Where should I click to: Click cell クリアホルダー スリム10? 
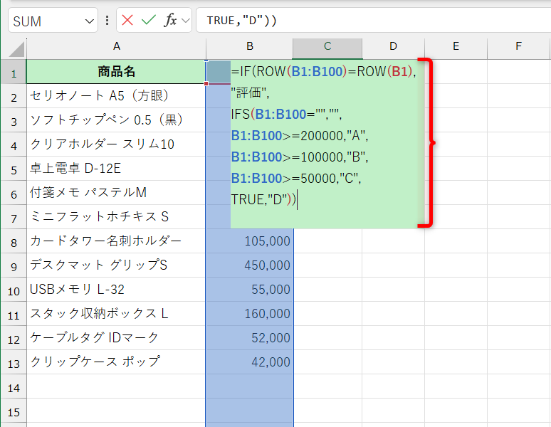[116, 144]
